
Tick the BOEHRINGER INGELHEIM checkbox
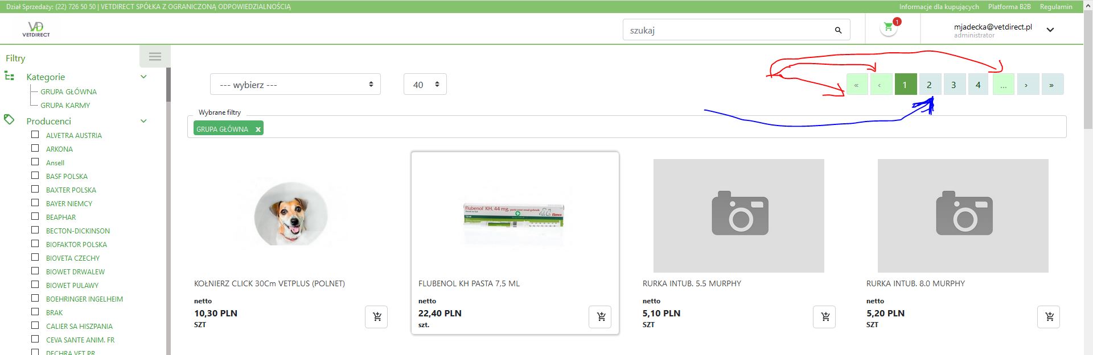pyautogui.click(x=35, y=298)
